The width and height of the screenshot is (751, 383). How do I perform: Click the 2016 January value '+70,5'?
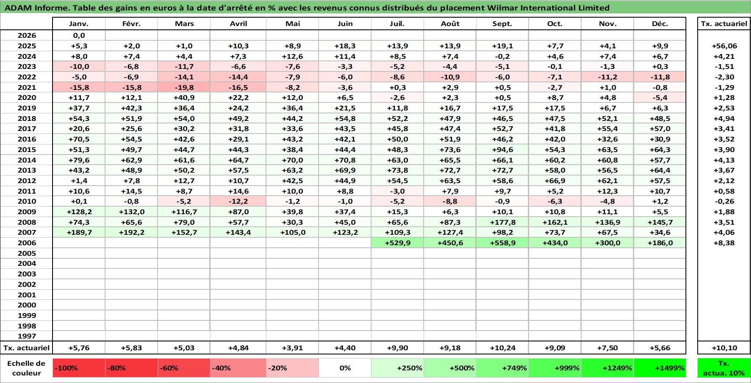tap(79, 139)
